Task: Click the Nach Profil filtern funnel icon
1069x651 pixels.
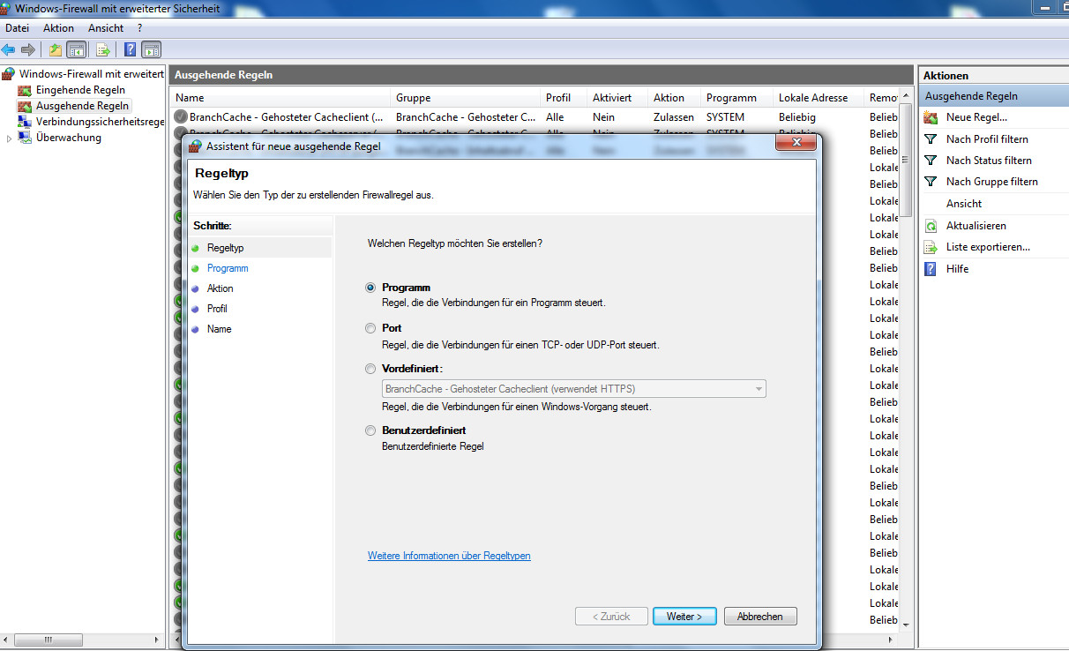Action: (931, 139)
